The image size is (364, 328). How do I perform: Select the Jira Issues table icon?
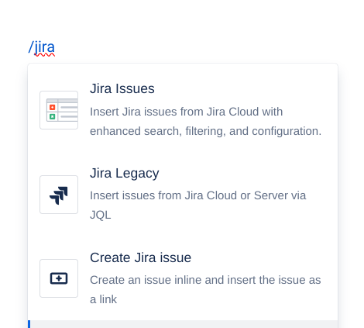[59, 110]
